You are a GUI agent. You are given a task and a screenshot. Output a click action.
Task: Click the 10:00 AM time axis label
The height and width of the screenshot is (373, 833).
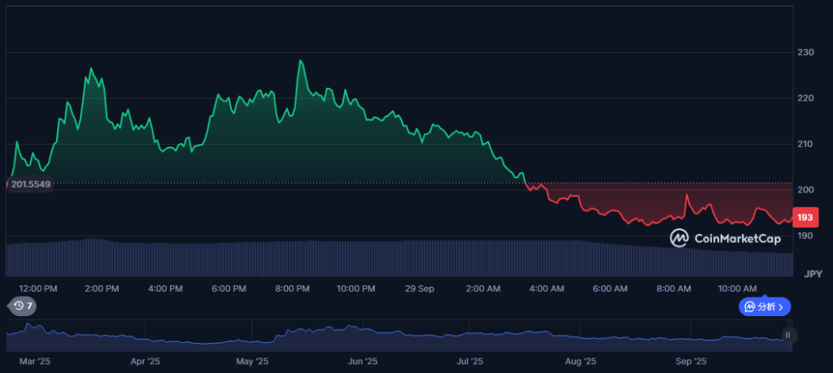coord(737,288)
